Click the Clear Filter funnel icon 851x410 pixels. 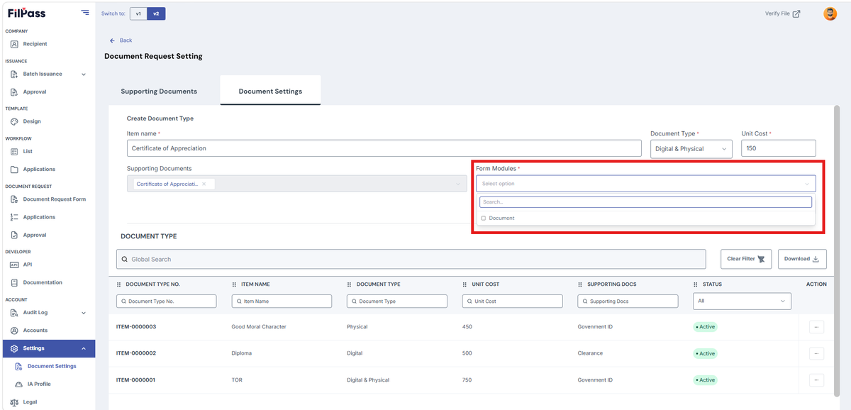(x=762, y=259)
